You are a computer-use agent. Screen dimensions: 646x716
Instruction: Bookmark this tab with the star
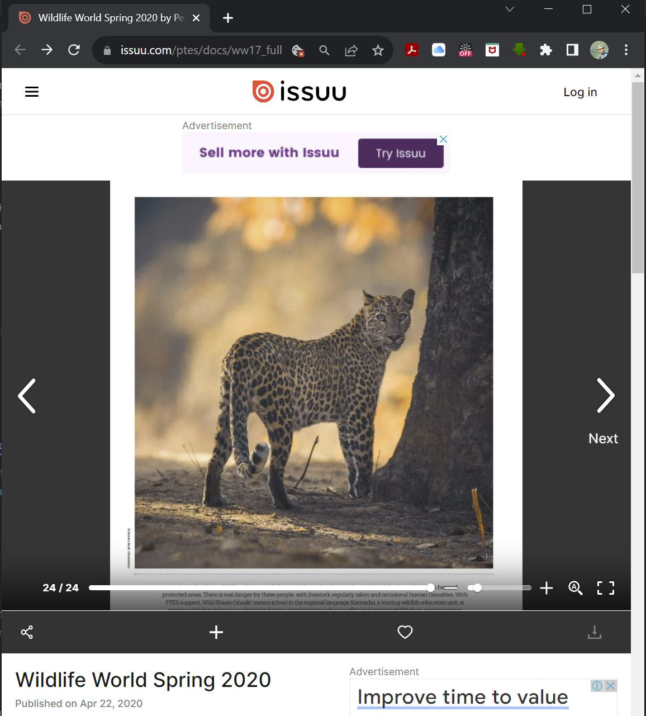coord(378,50)
